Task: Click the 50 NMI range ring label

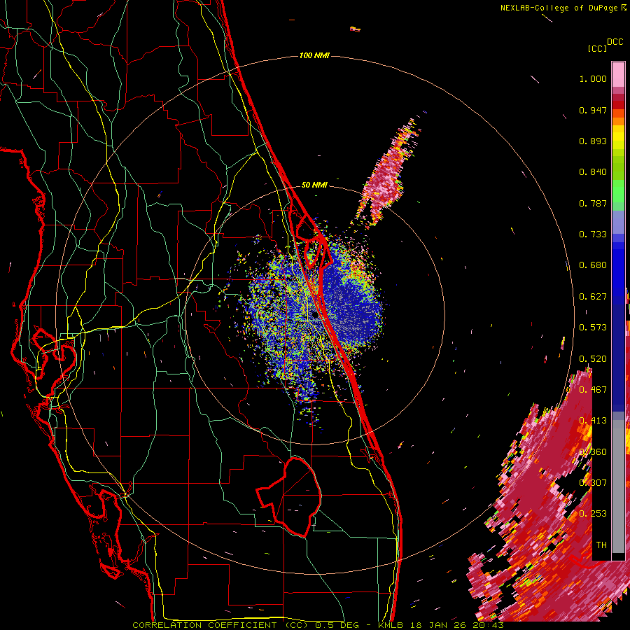Action: coord(314,185)
